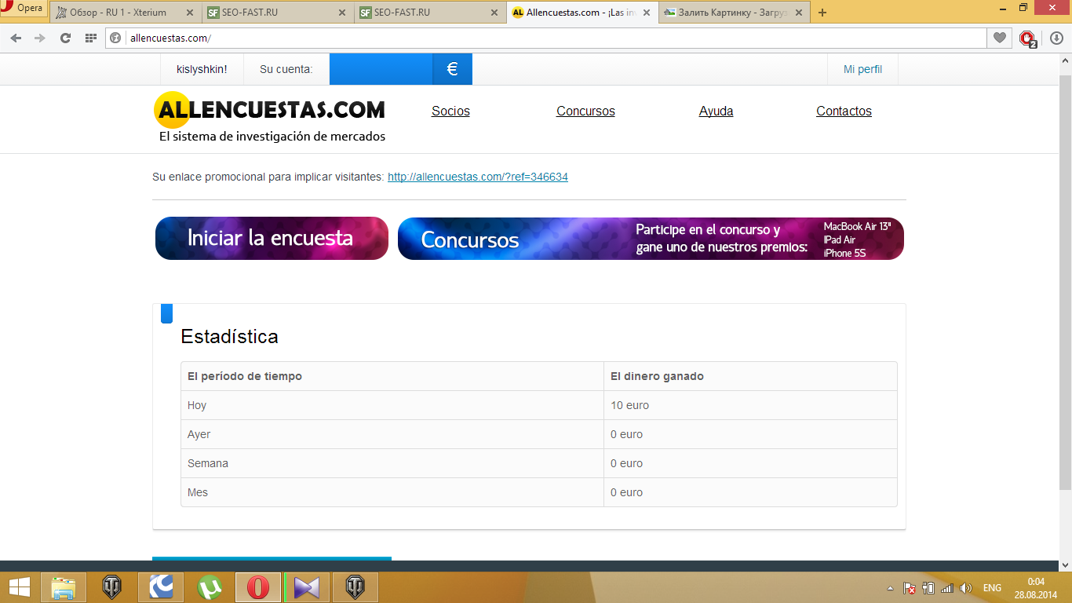
Task: Click the Su cuenta: label
Action: pyautogui.click(x=286, y=69)
